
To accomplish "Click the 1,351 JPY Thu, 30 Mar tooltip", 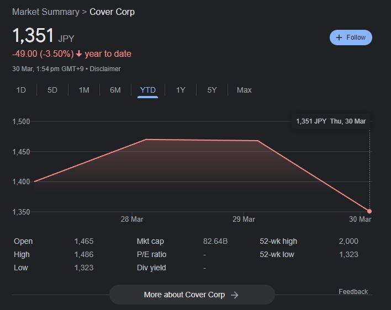I will coord(331,121).
